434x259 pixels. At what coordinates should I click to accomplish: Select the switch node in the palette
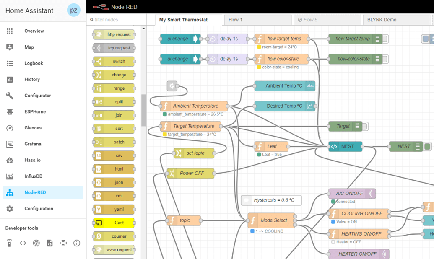[x=113, y=61]
